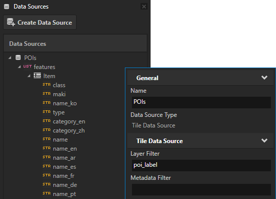The image size is (276, 199).
Task: Select the maki string field
Action: click(59, 94)
